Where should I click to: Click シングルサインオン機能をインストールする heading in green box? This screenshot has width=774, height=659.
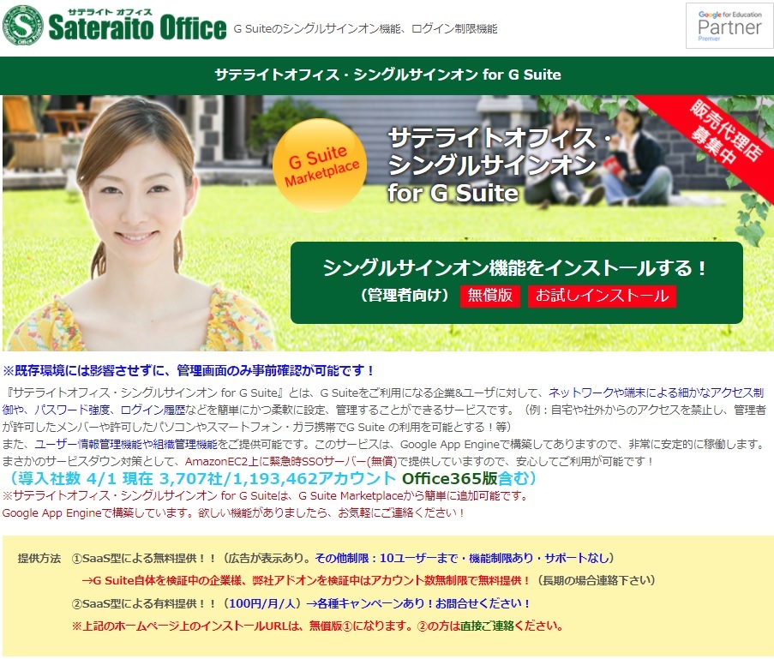[515, 268]
